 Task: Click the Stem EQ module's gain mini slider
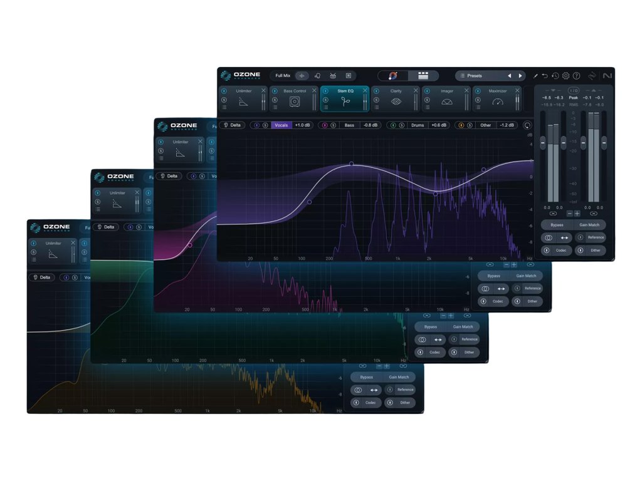click(364, 102)
